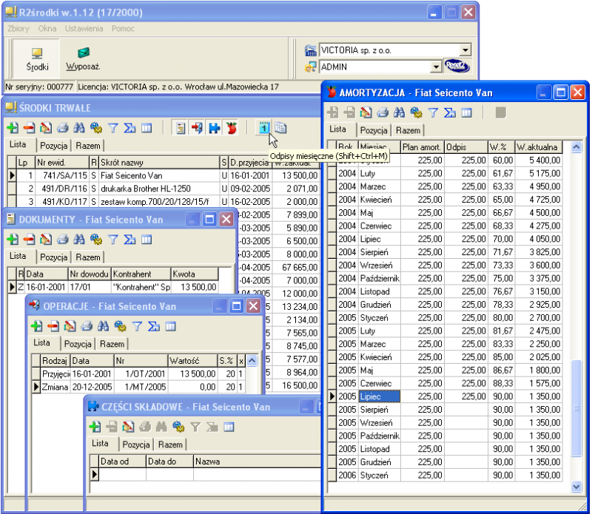Add new record in ŚRODKI TRWAŁE window
592x514 pixels.
click(13, 128)
